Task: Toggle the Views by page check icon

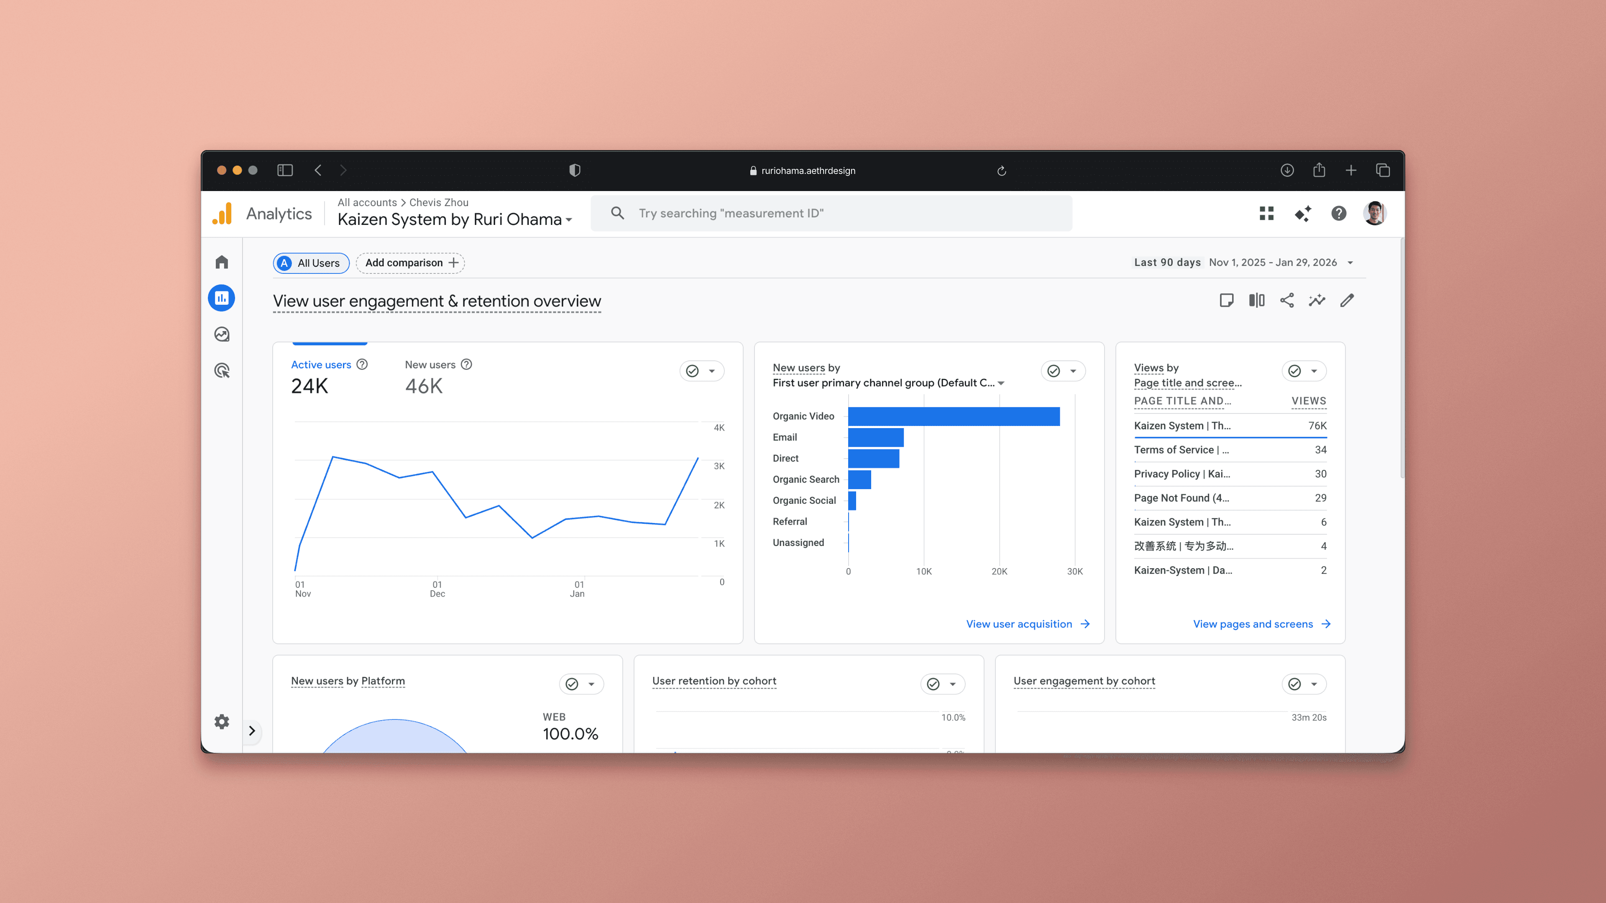Action: 1294,371
